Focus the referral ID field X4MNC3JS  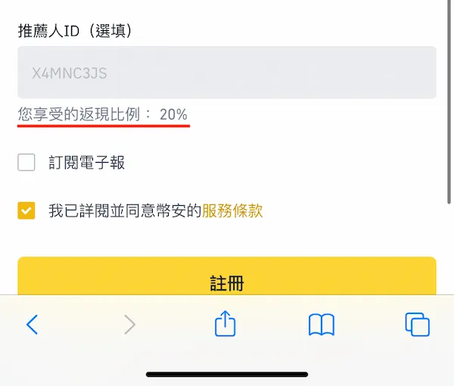point(227,73)
